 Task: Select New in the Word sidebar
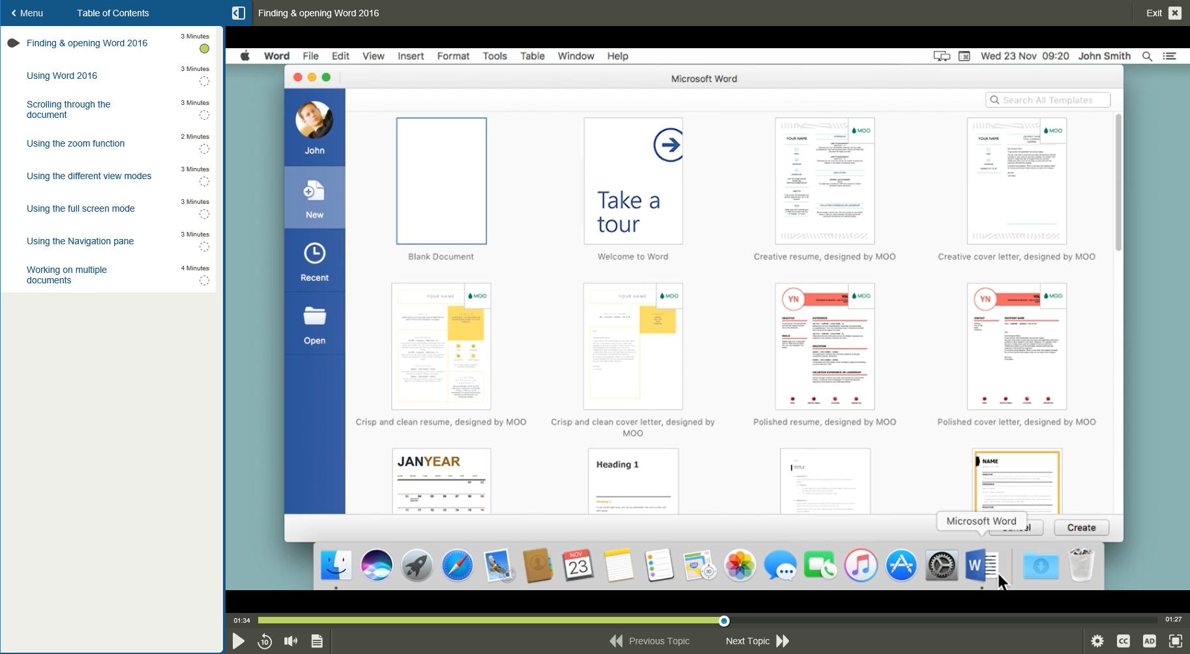314,197
